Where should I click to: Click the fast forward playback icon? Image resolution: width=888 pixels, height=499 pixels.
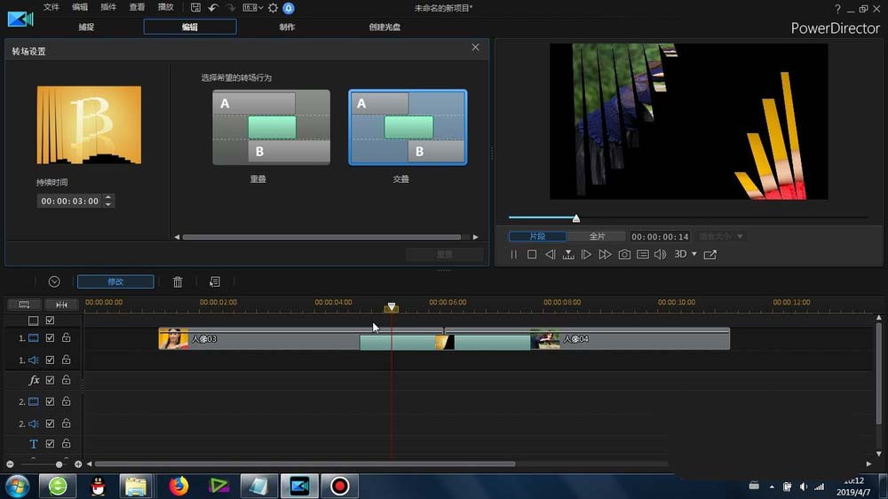605,255
